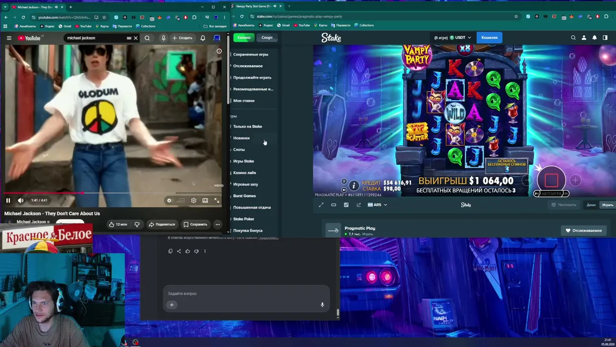The height and width of the screenshot is (347, 616).
Task: Click the Создать button on YouTube
Action: pos(182,38)
